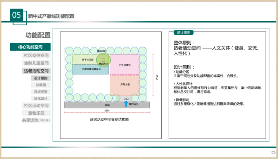Click the 05 section number badge

[16, 15]
